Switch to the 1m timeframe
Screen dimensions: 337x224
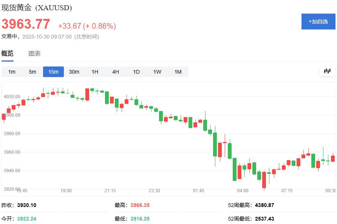[x=12, y=71]
